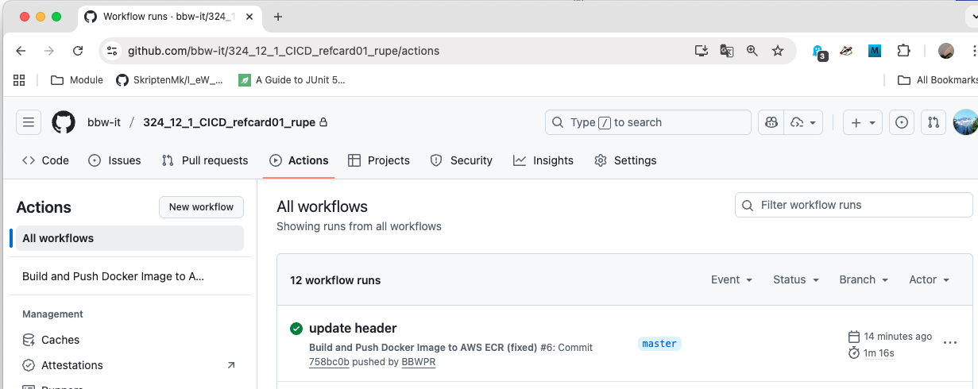
Task: Open the bbw-it organization link
Action: [104, 122]
